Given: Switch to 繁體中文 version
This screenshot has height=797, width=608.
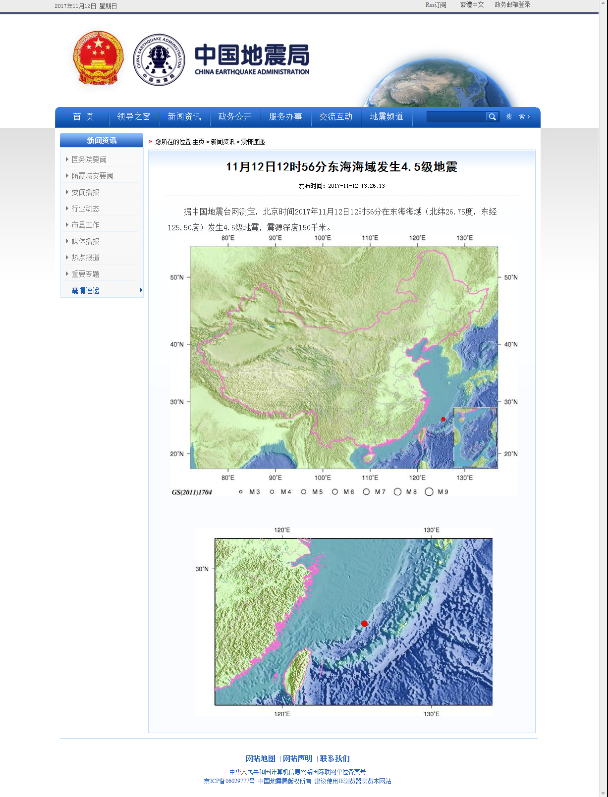Looking at the screenshot, I should 472,5.
